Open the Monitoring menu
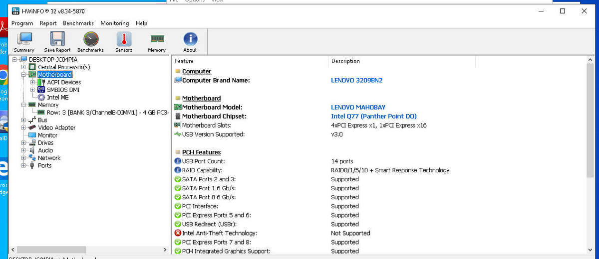The image size is (599, 259). (114, 23)
